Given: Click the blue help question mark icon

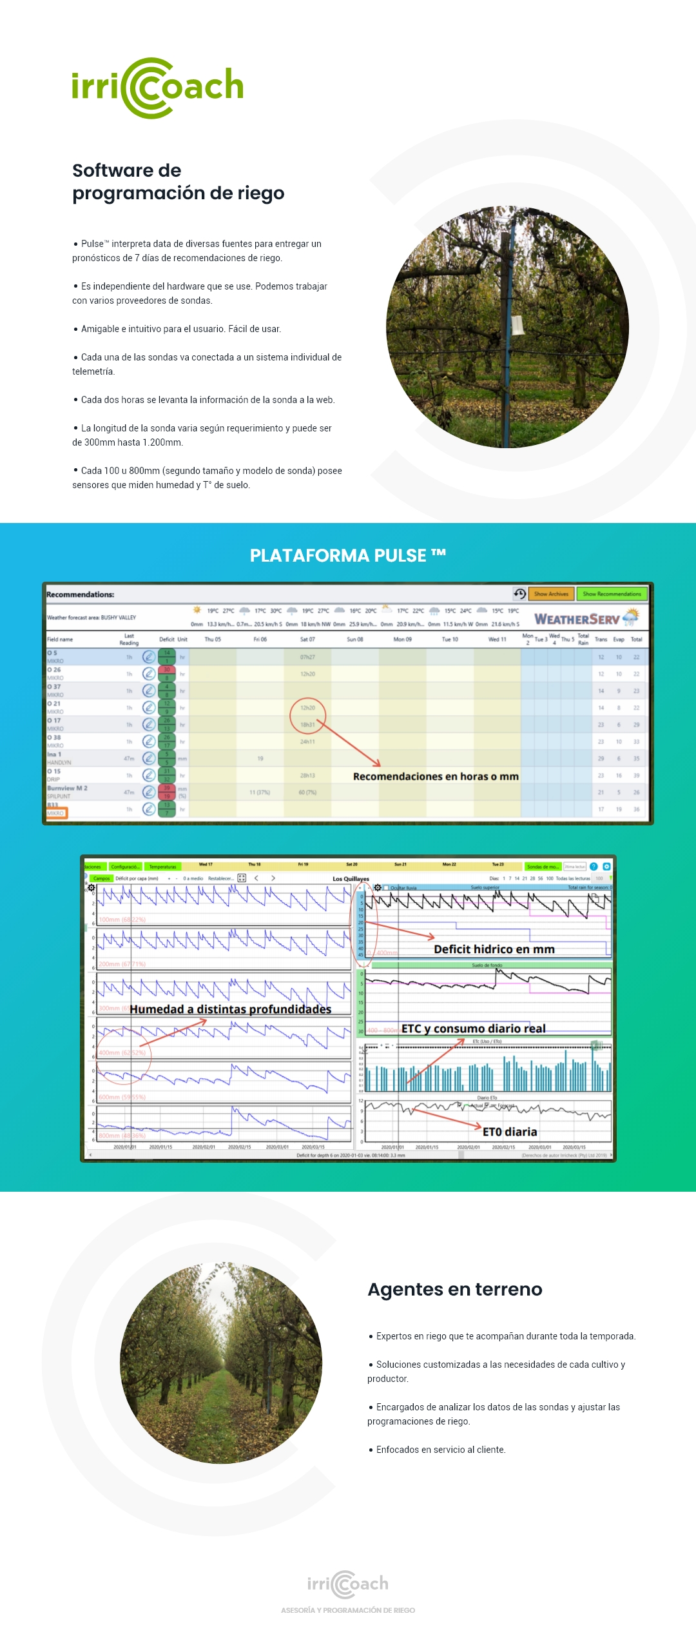Looking at the screenshot, I should (594, 867).
